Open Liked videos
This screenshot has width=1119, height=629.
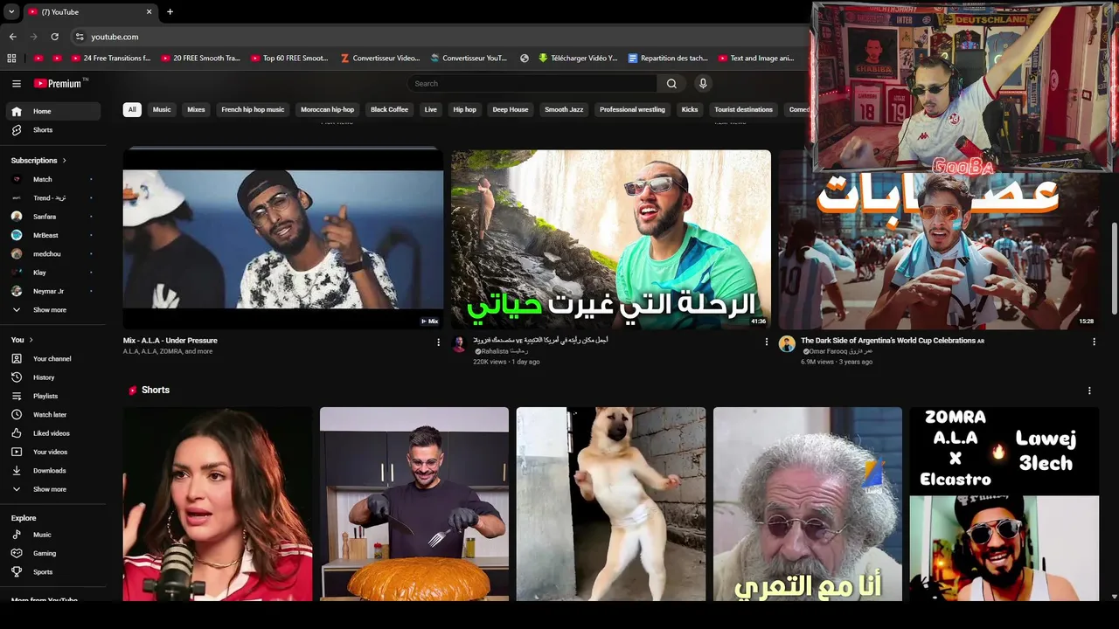click(53, 433)
